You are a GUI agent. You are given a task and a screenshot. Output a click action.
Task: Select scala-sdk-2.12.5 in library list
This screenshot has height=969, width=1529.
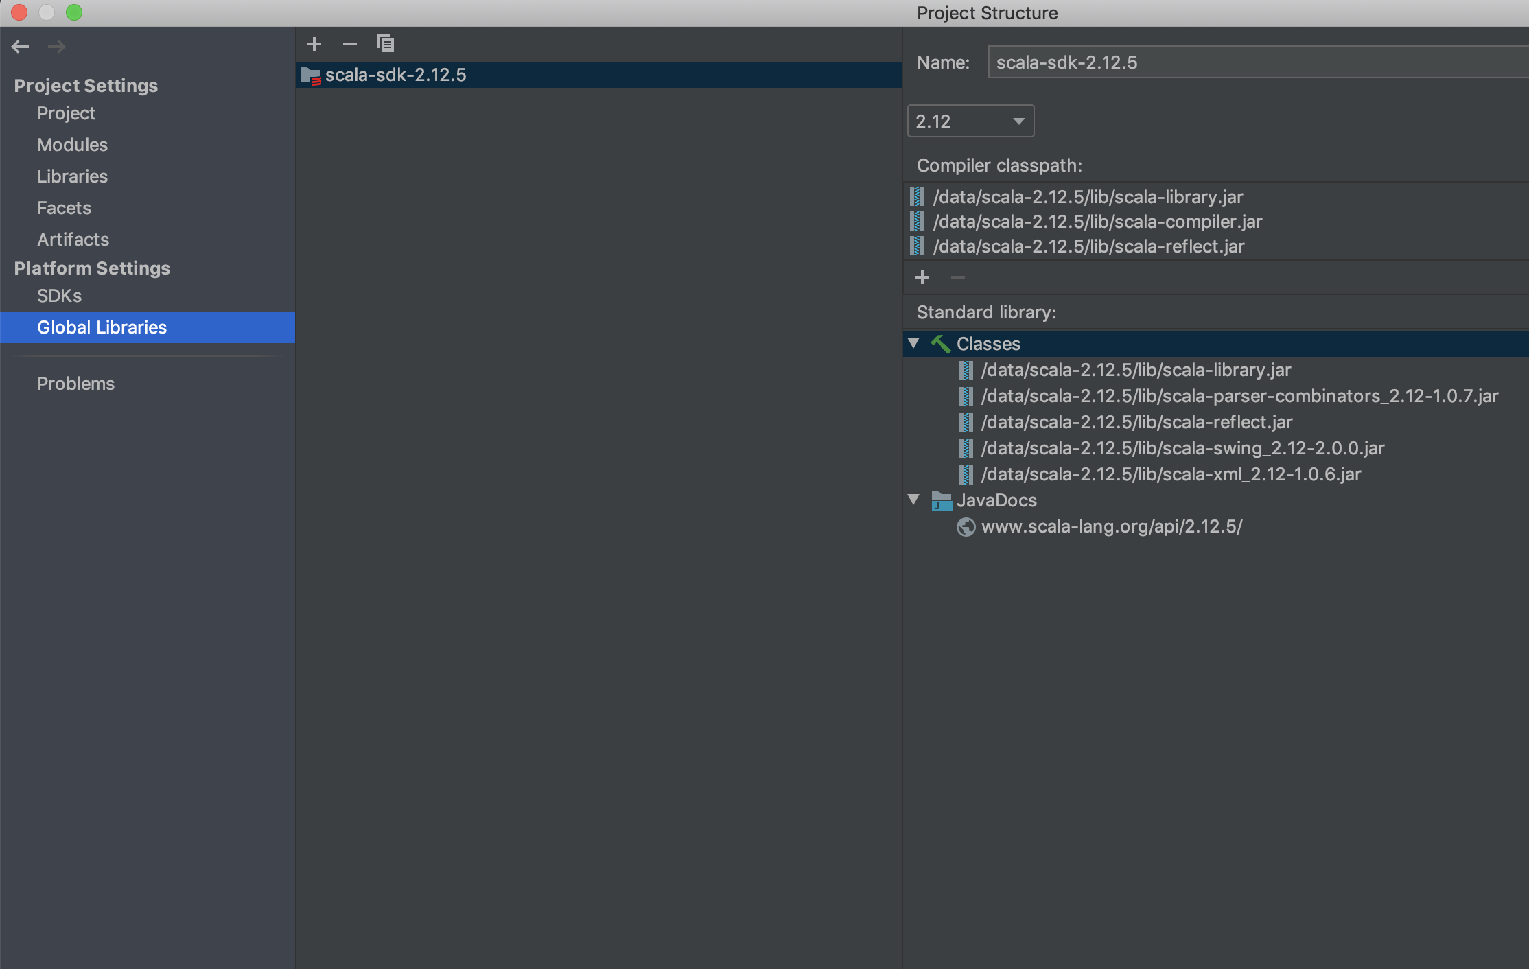(x=395, y=75)
